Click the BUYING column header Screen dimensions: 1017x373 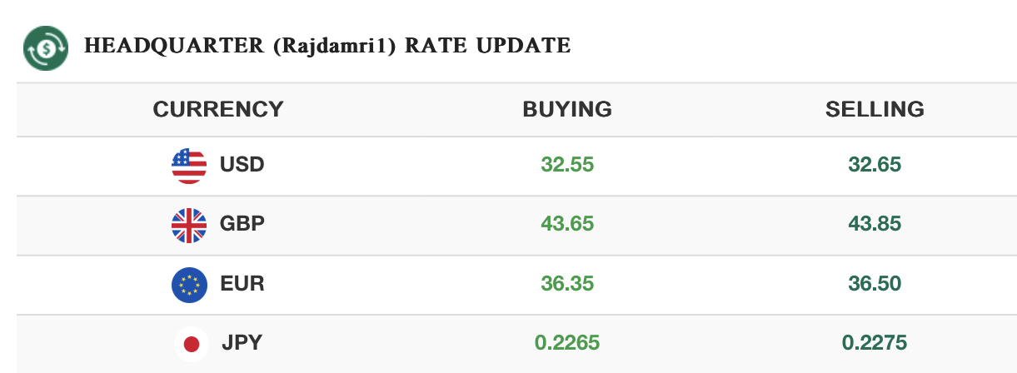click(x=567, y=109)
